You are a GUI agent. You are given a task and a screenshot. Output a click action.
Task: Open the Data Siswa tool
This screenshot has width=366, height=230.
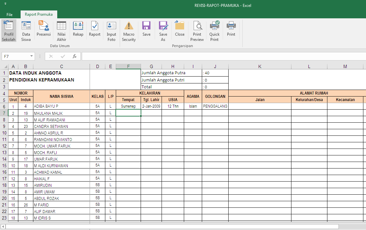click(26, 30)
